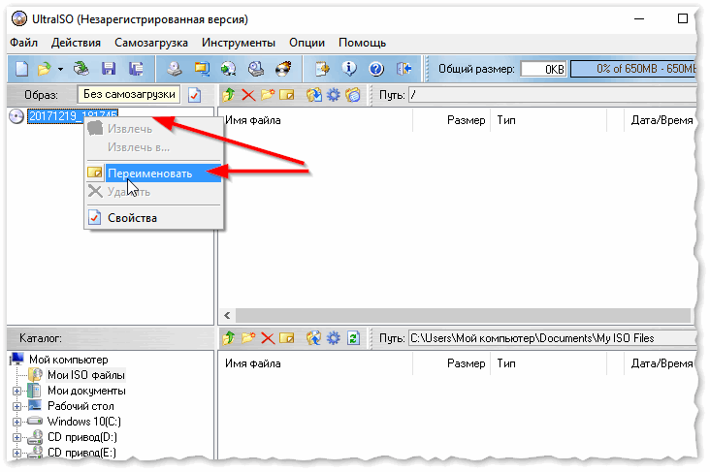Viewport: 710px width, 472px height.
Task: Open an image file with the folder icon
Action: click(44, 69)
